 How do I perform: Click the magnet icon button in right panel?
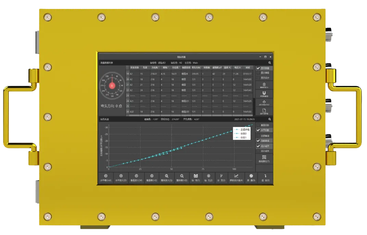point(264,94)
